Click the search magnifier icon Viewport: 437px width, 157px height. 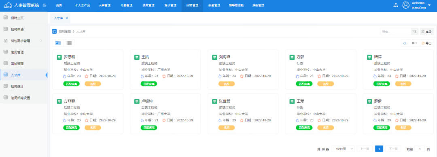415,32
